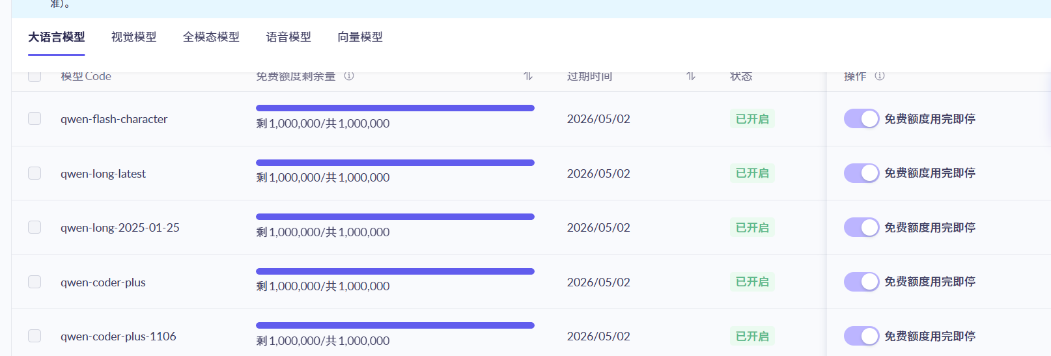Click the 操作 column info icon
Image resolution: width=1051 pixels, height=356 pixels.
(880, 76)
